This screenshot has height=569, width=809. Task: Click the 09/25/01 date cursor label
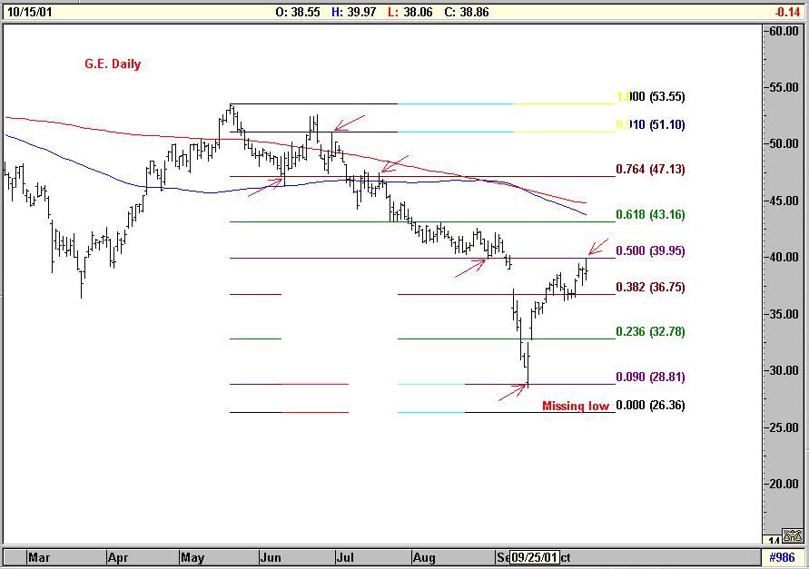[x=535, y=557]
